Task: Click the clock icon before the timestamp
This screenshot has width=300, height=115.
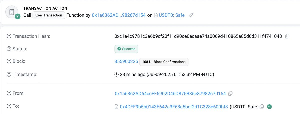Action: point(116,74)
